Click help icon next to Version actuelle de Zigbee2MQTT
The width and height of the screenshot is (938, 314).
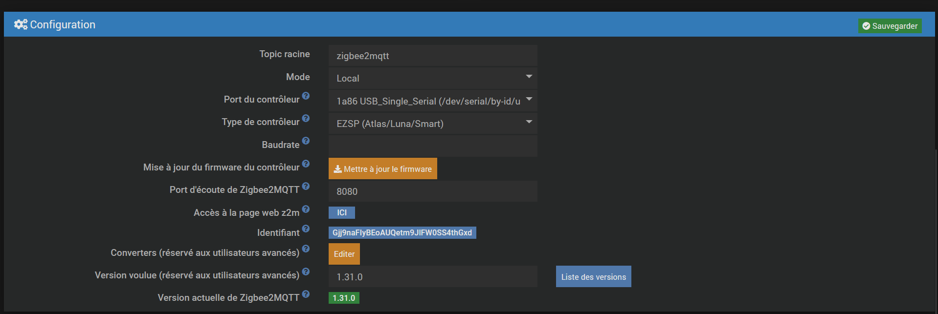click(306, 294)
